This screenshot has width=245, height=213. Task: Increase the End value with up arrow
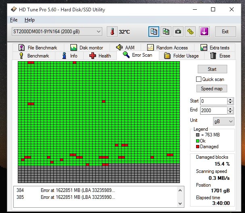coord(230,109)
